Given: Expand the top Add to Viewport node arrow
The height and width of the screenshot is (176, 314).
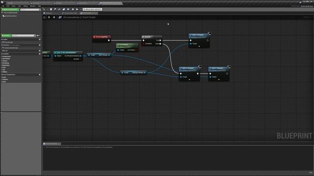Looking at the screenshot, I should (199, 46).
